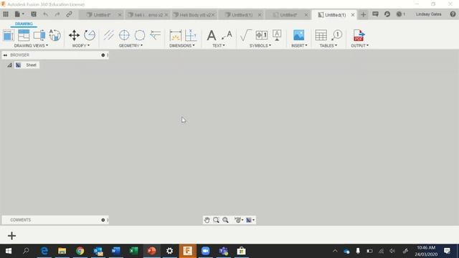Click the Table icon

pos(321,35)
